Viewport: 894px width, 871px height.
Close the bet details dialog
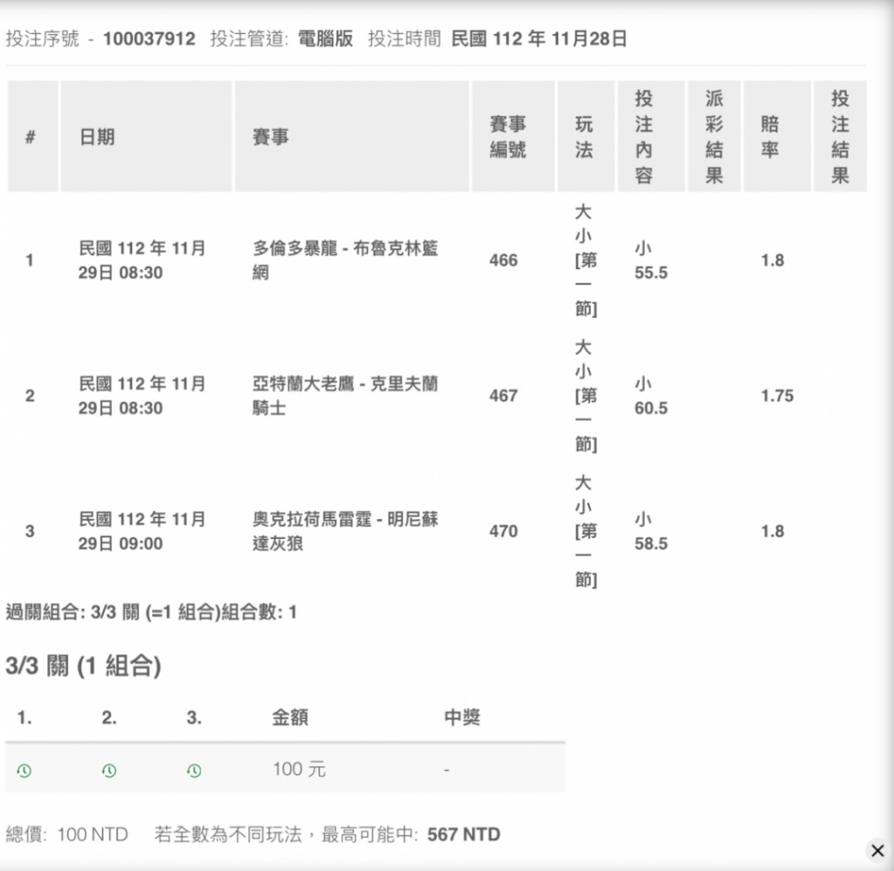click(x=877, y=850)
